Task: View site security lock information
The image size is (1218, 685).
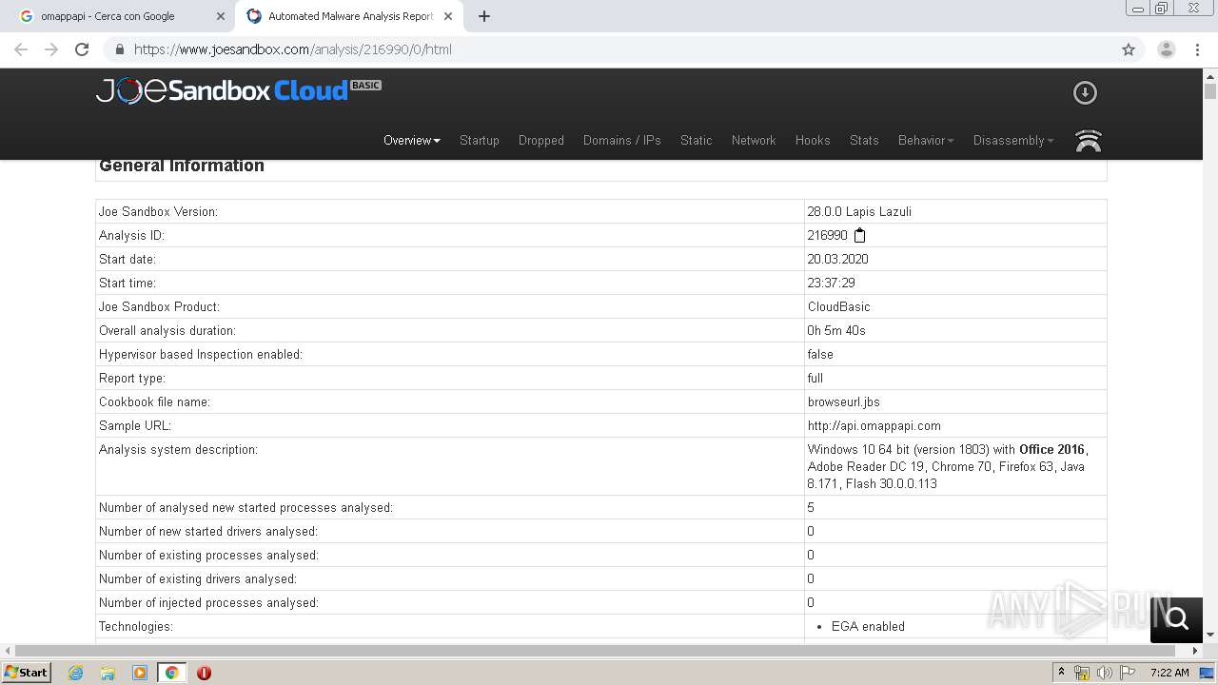Action: click(x=120, y=49)
